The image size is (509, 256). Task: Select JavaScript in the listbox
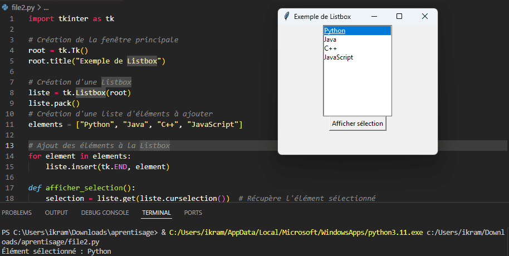[x=358, y=57]
